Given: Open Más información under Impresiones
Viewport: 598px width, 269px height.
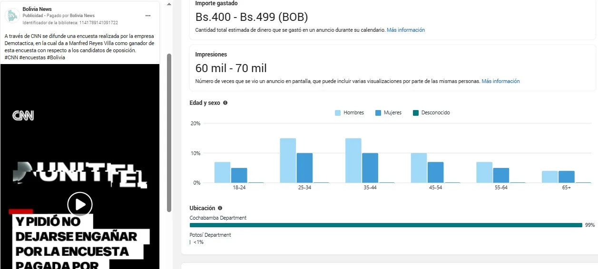Looking at the screenshot, I should click(x=500, y=81).
